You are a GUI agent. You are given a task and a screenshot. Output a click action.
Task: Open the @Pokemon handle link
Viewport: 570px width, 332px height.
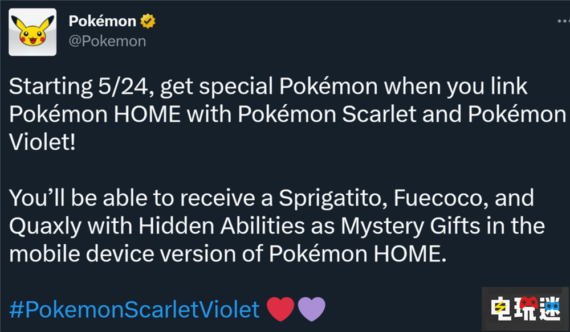[107, 41]
